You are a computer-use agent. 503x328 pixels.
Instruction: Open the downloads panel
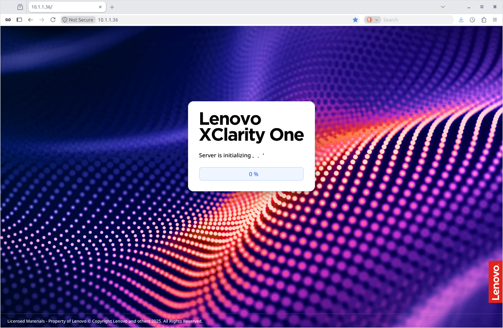tap(461, 20)
